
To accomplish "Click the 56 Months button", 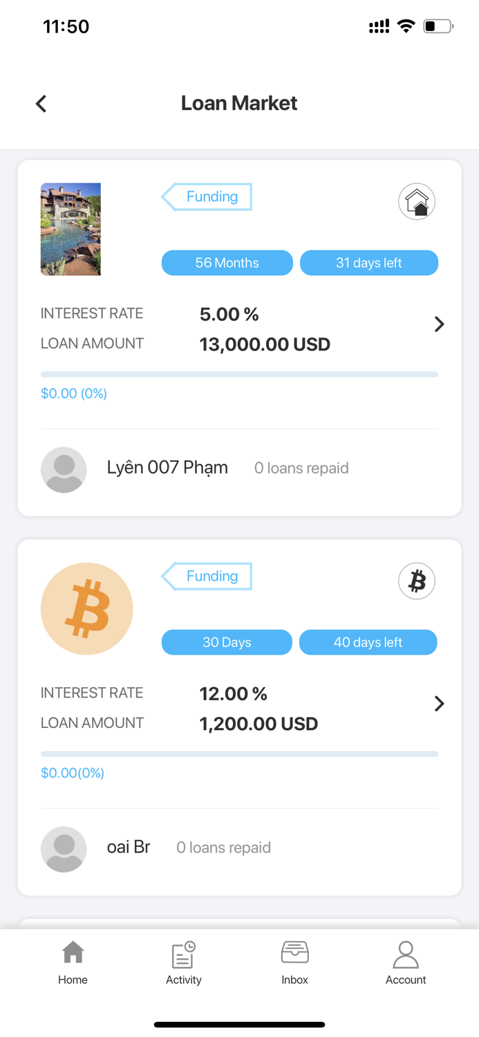I will coord(227,263).
